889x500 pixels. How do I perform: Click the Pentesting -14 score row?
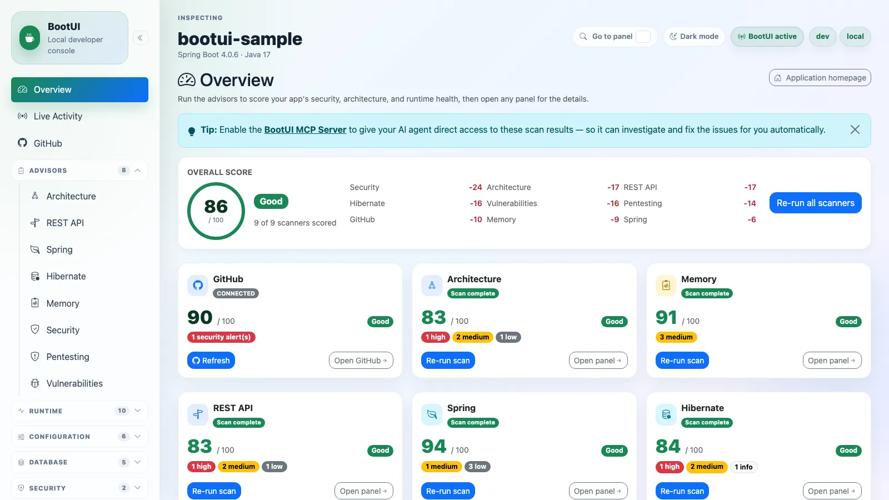tap(690, 203)
